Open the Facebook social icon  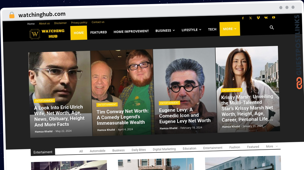click(x=243, y=18)
